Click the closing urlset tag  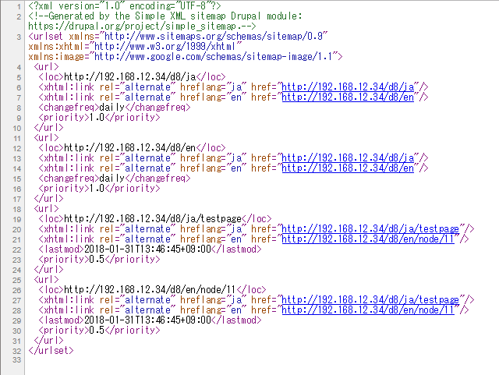click(51, 350)
